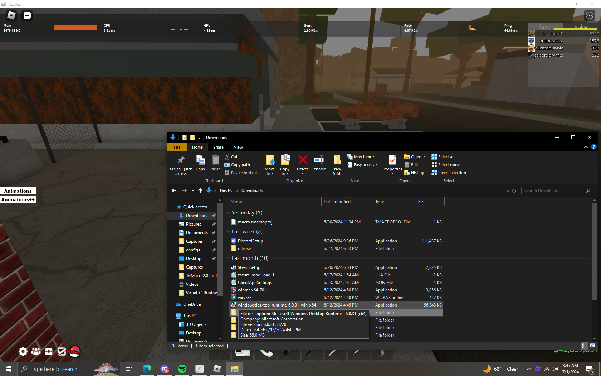
Task: Click Pin to Quick access in ribbon
Action: tap(181, 165)
